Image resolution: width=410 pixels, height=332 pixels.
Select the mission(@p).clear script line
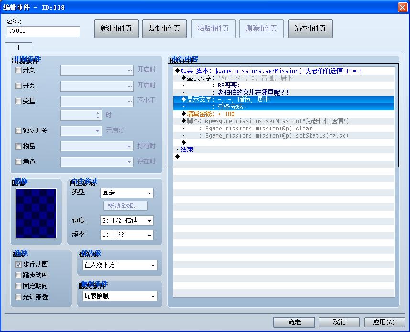284,129
